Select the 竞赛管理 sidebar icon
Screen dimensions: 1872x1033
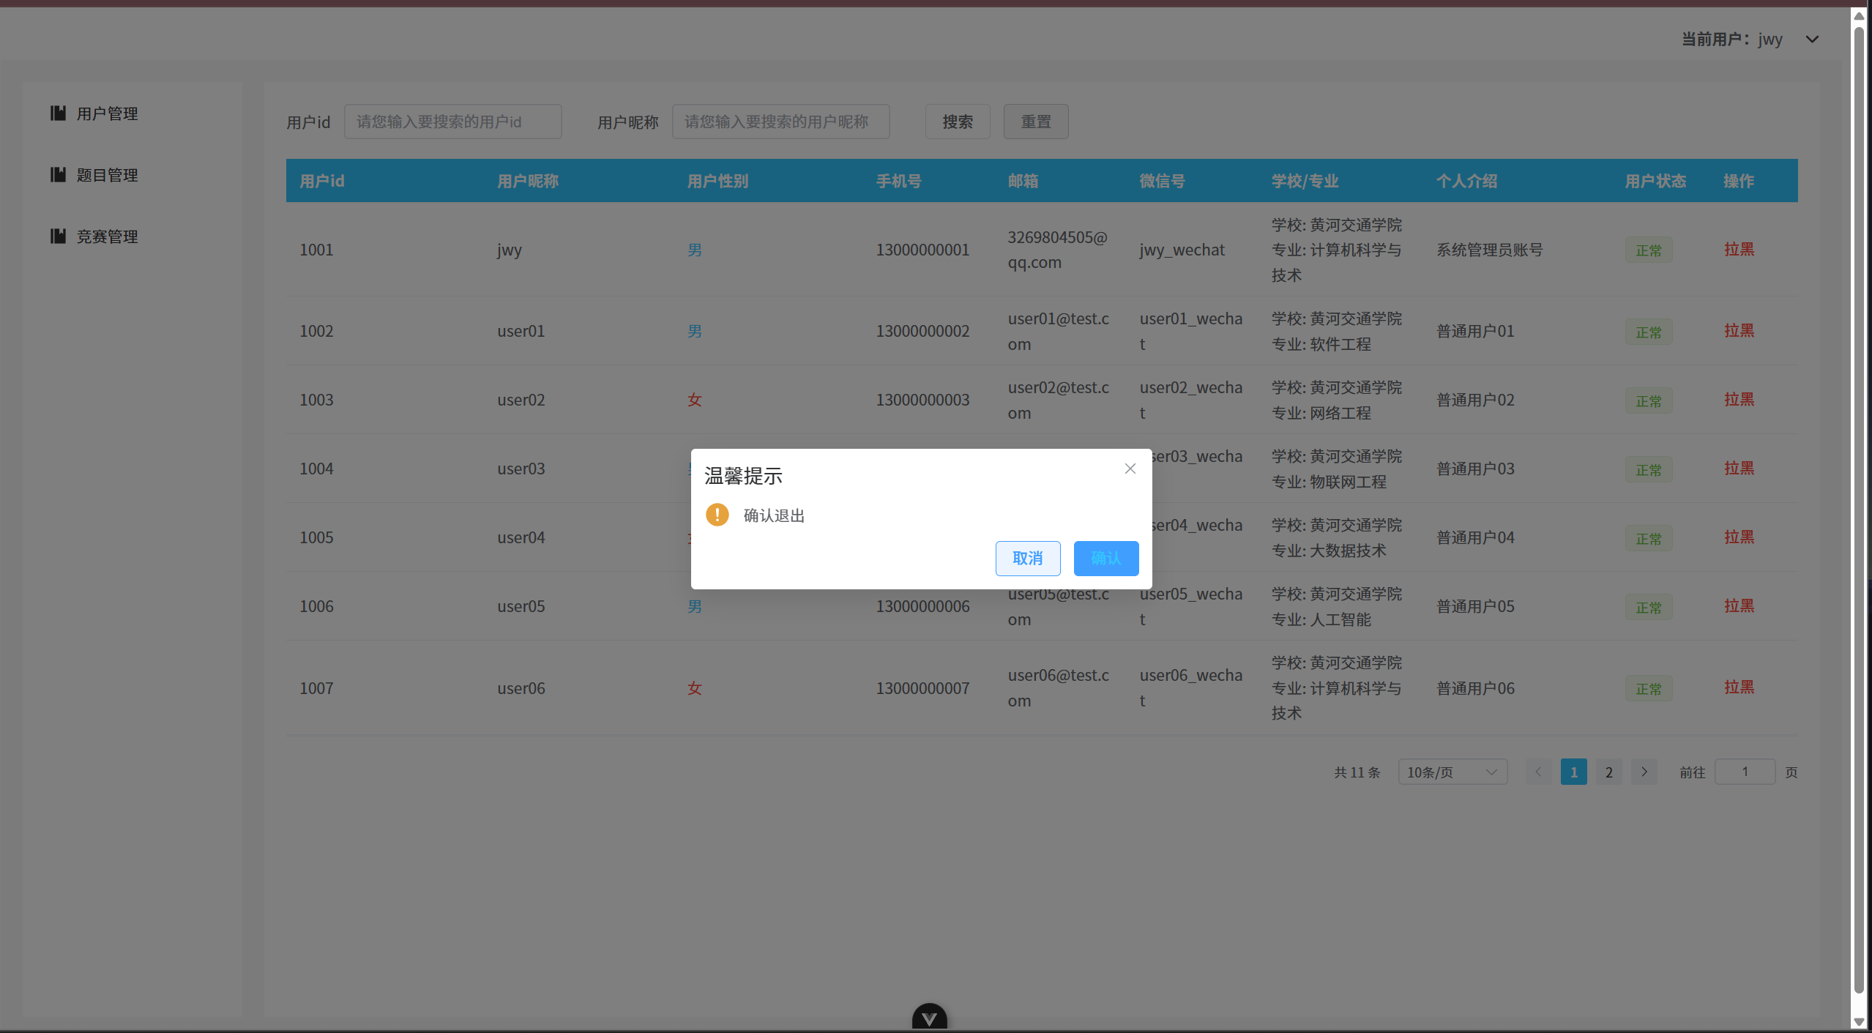[x=58, y=236]
